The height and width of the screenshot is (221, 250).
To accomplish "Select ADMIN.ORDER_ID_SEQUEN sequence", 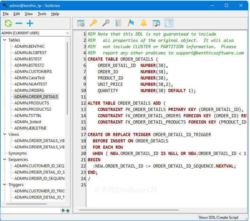I will click(39, 179).
